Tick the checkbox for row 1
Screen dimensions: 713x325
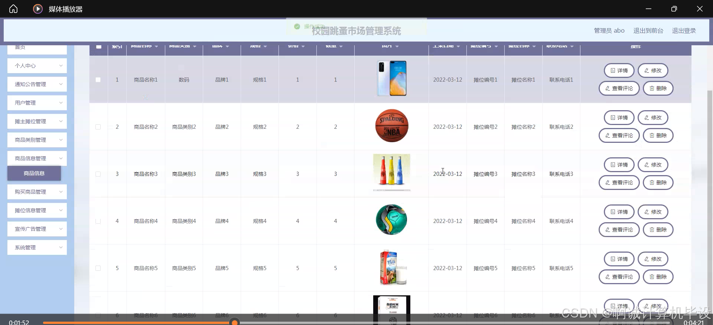98,80
